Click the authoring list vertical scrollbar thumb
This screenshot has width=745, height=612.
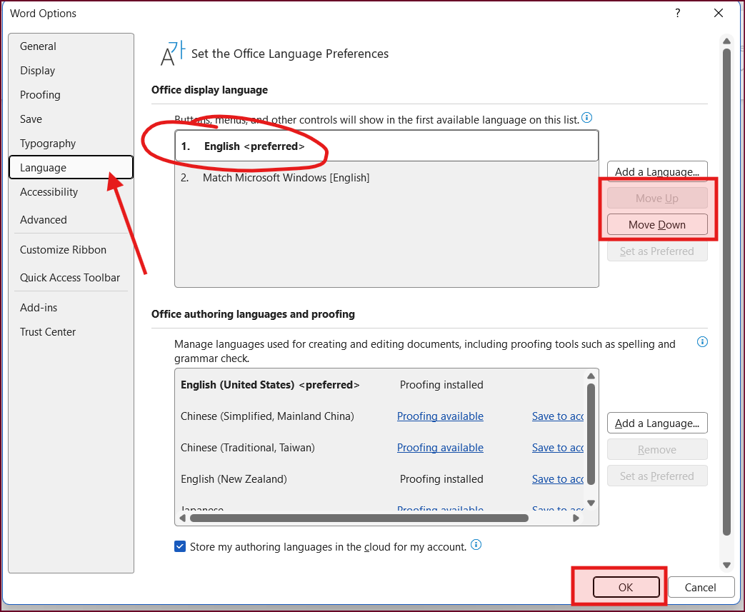click(x=591, y=433)
